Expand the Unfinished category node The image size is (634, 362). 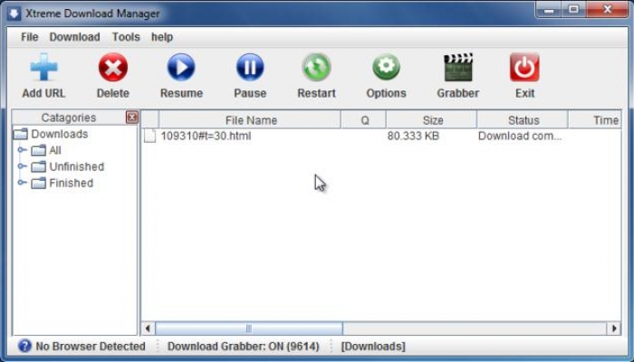pos(22,167)
